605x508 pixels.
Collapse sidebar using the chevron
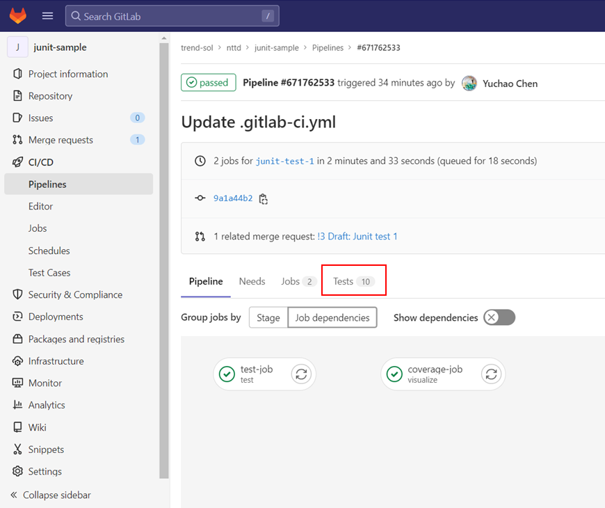(14, 495)
